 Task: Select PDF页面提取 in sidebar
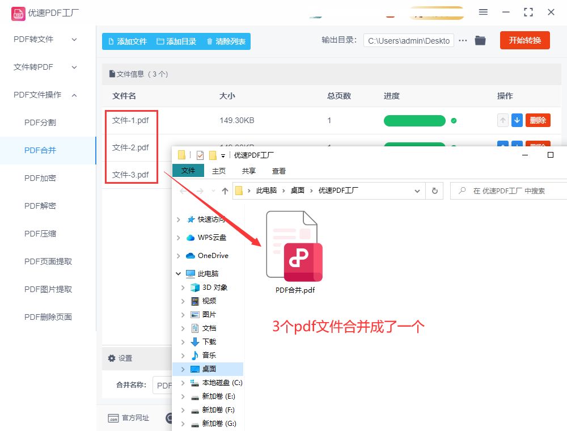click(x=48, y=261)
